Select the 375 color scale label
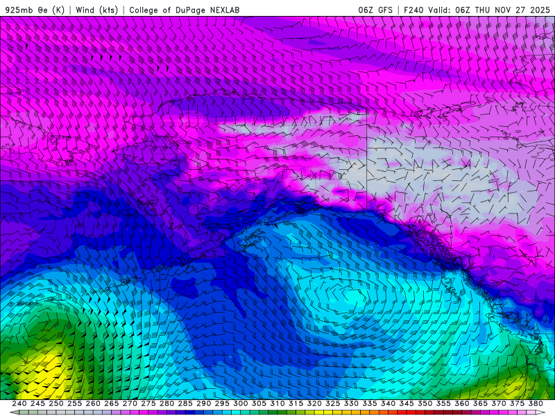 (x=517, y=404)
